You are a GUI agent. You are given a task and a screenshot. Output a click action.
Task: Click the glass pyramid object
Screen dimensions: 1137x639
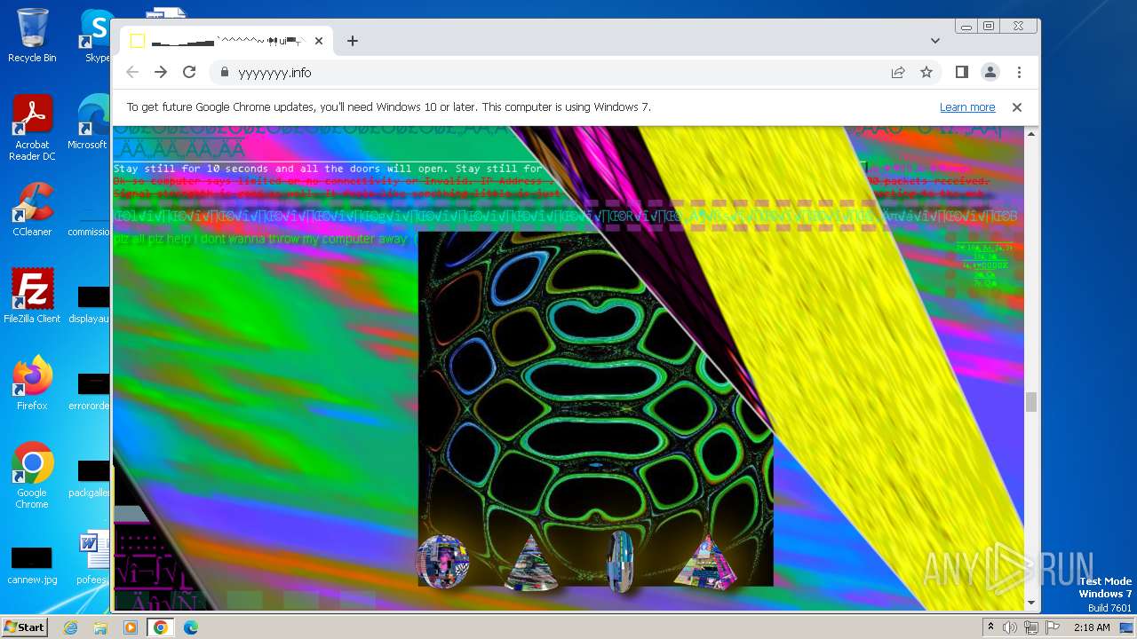(705, 562)
